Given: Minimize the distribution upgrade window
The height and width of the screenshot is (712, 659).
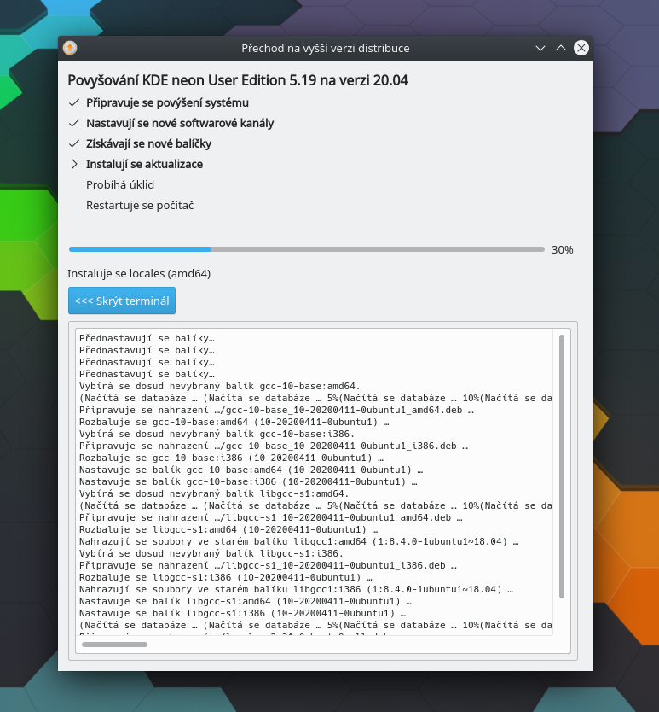Looking at the screenshot, I should [540, 48].
